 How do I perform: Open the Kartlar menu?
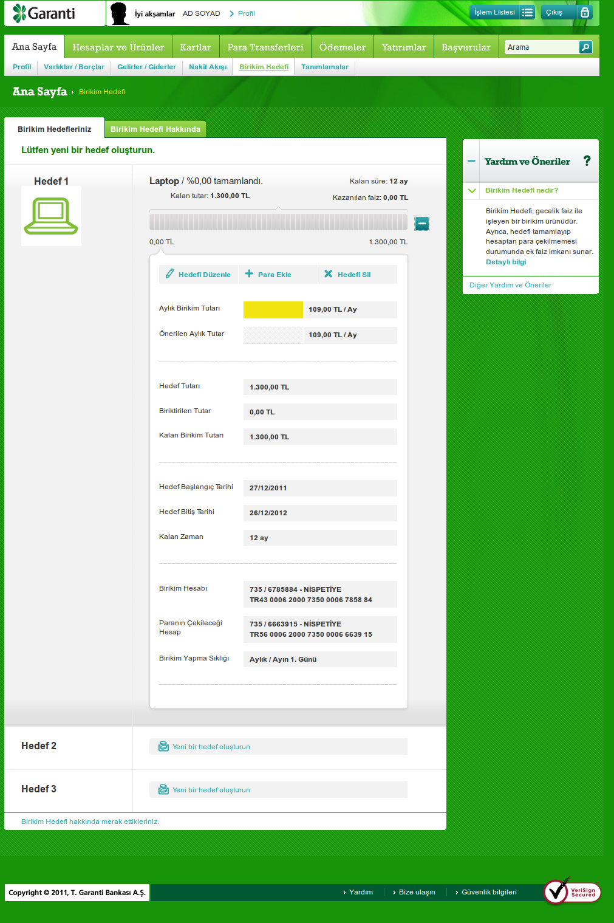[x=196, y=47]
